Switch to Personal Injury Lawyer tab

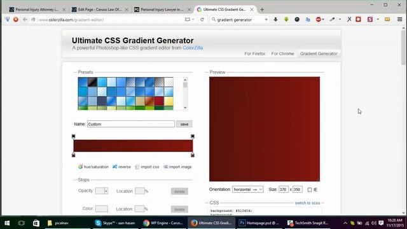[162, 10]
